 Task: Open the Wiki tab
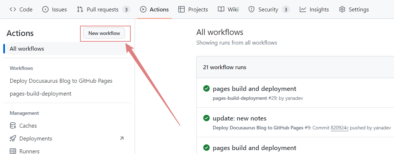pyautogui.click(x=228, y=10)
